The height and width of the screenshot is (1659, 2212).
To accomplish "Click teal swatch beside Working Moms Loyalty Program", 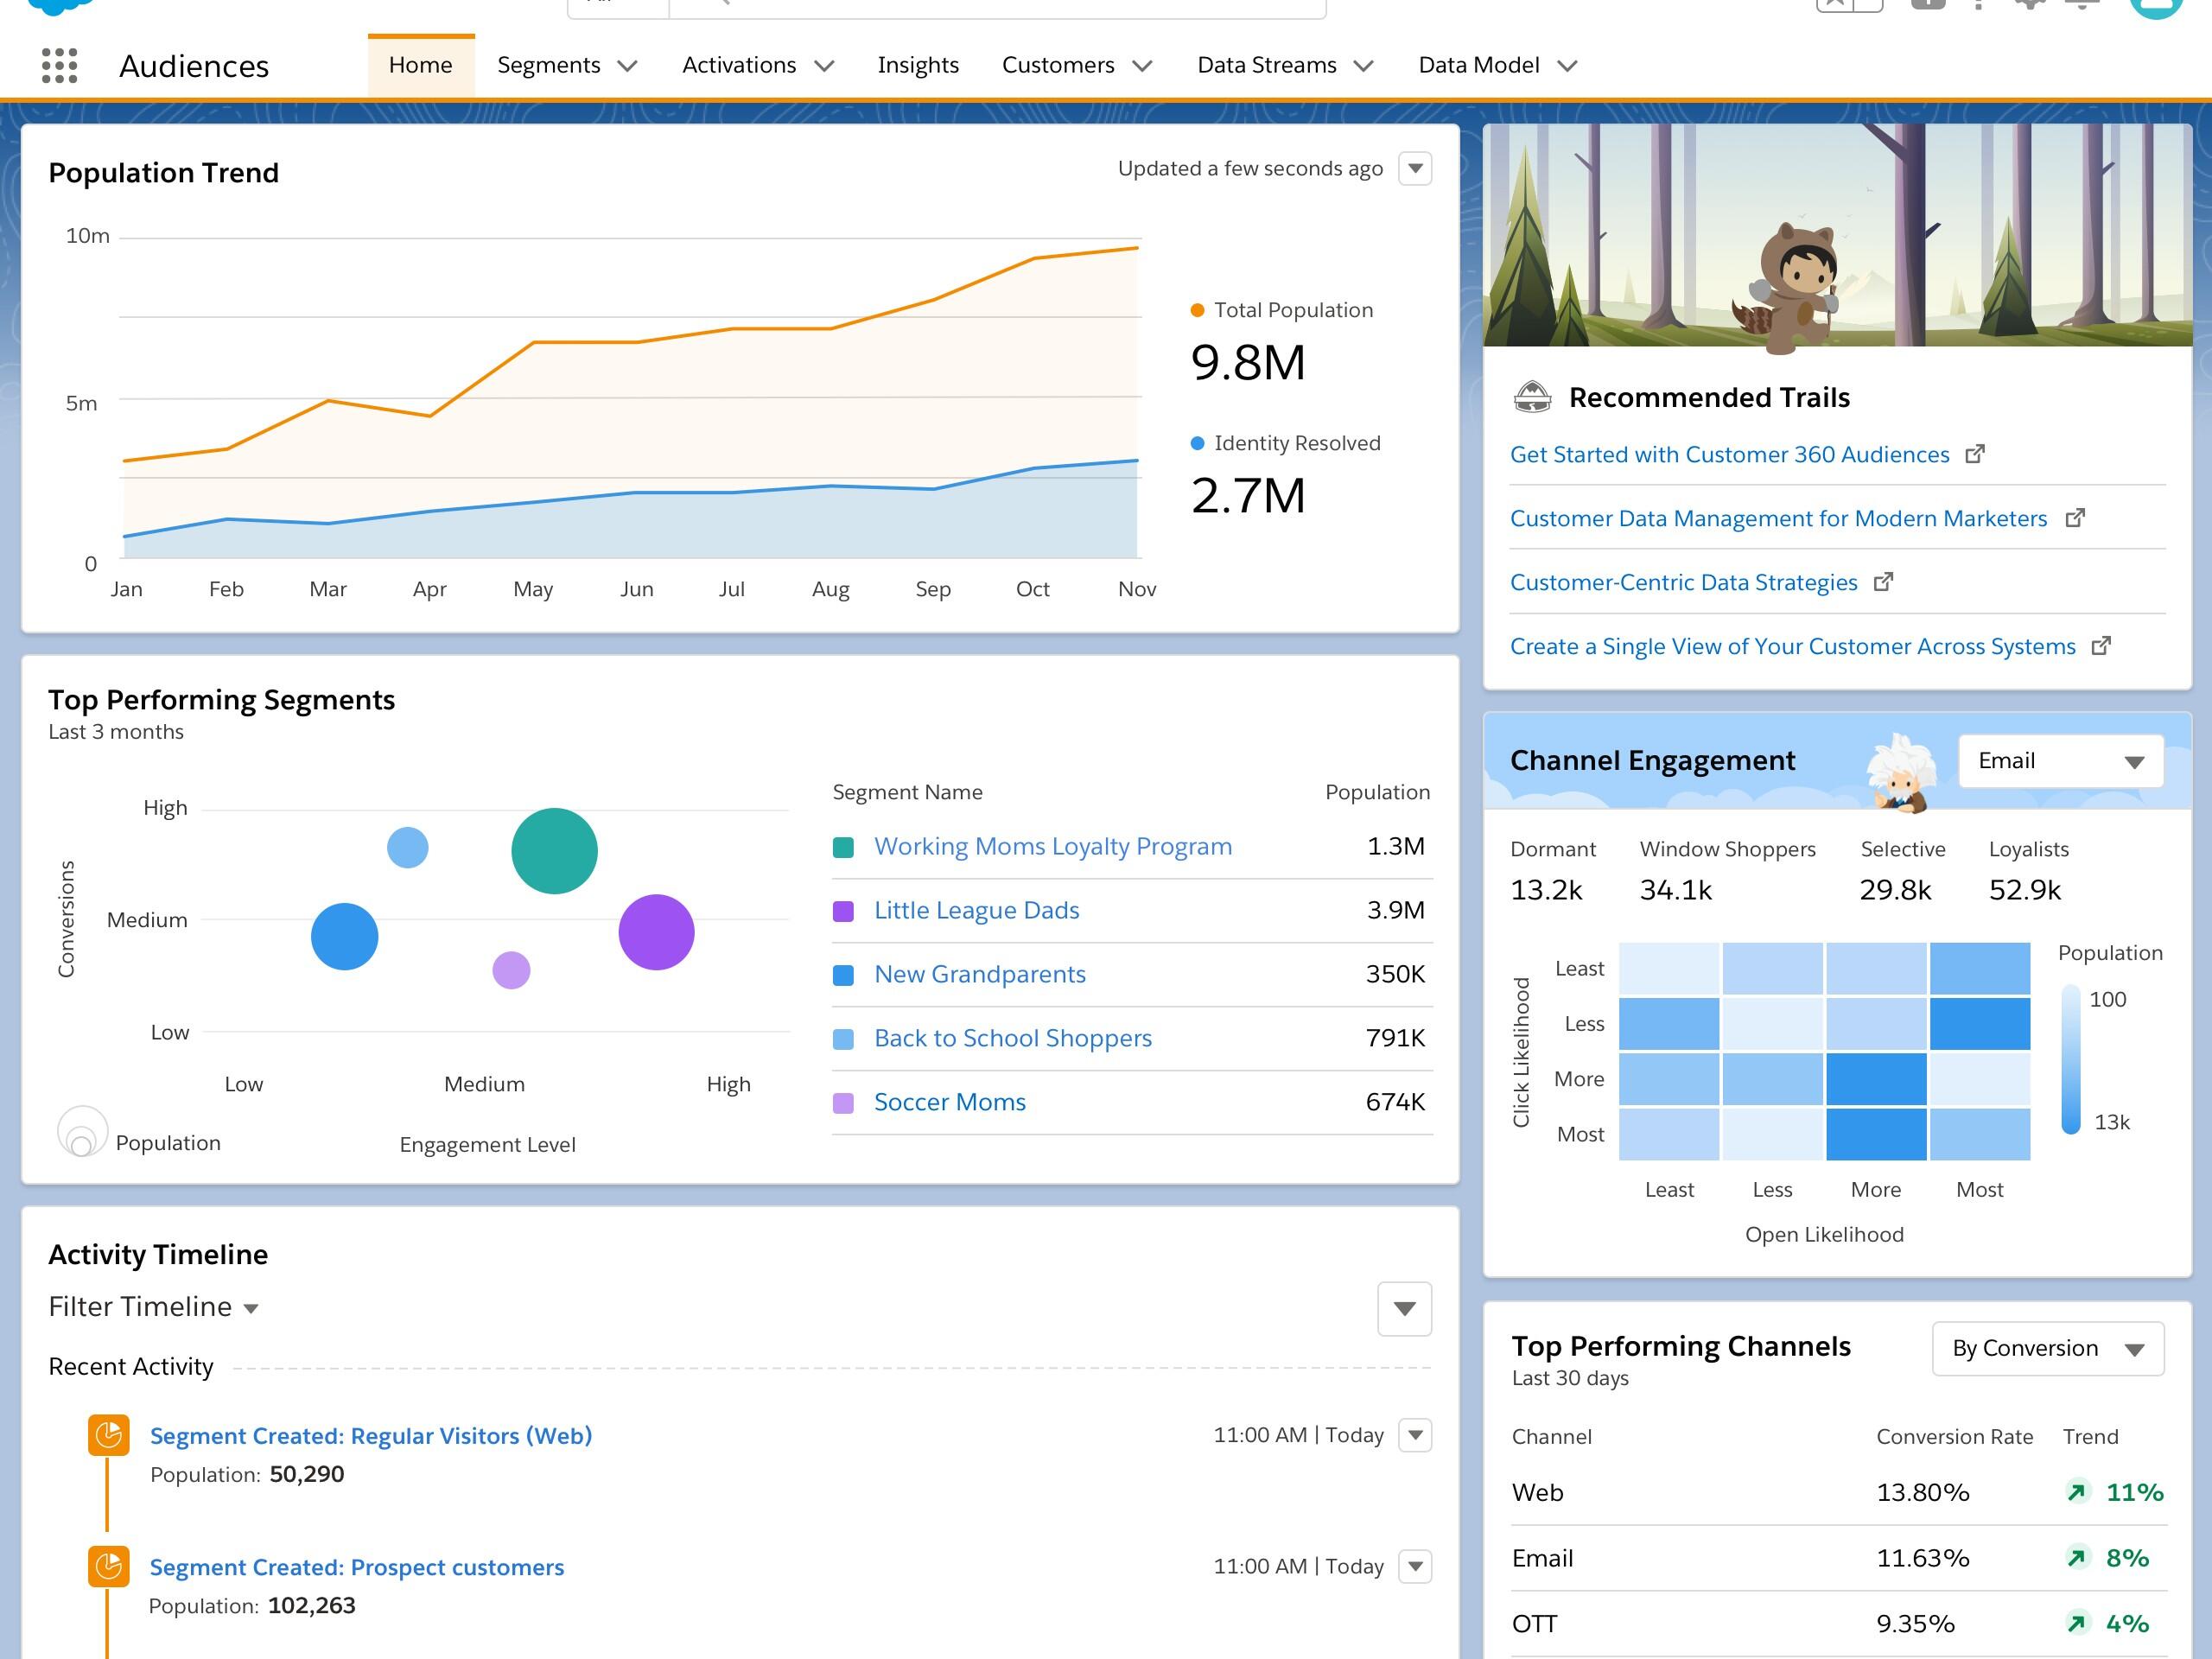I will [x=843, y=847].
